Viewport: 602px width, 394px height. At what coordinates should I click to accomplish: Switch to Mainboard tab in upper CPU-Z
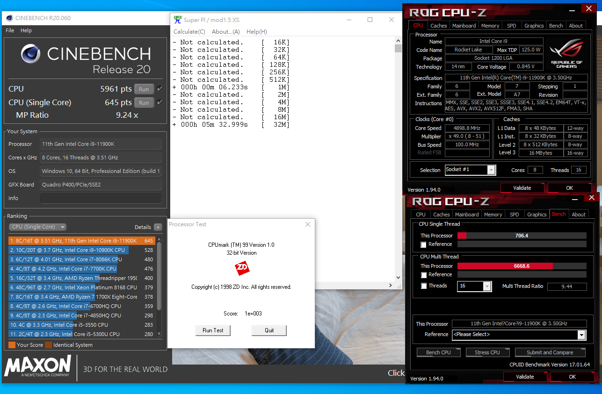click(464, 26)
